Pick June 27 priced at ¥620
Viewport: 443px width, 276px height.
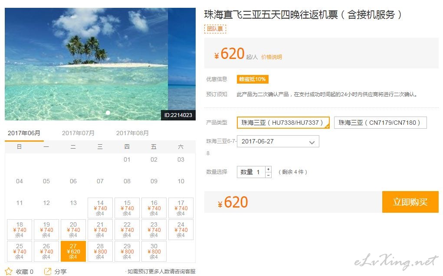[73, 251]
